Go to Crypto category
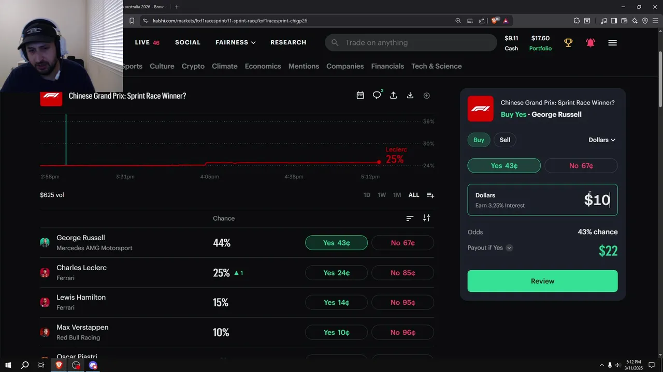This screenshot has height=372, width=663. (x=193, y=66)
